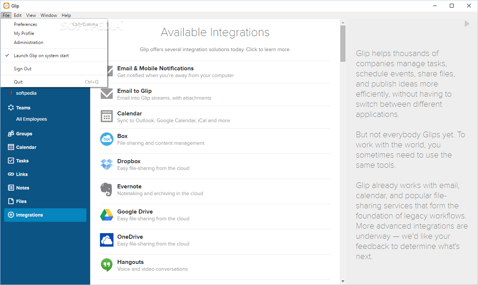This screenshot has height=285, width=478.
Task: Select Quit from the File menu
Action: (54, 82)
